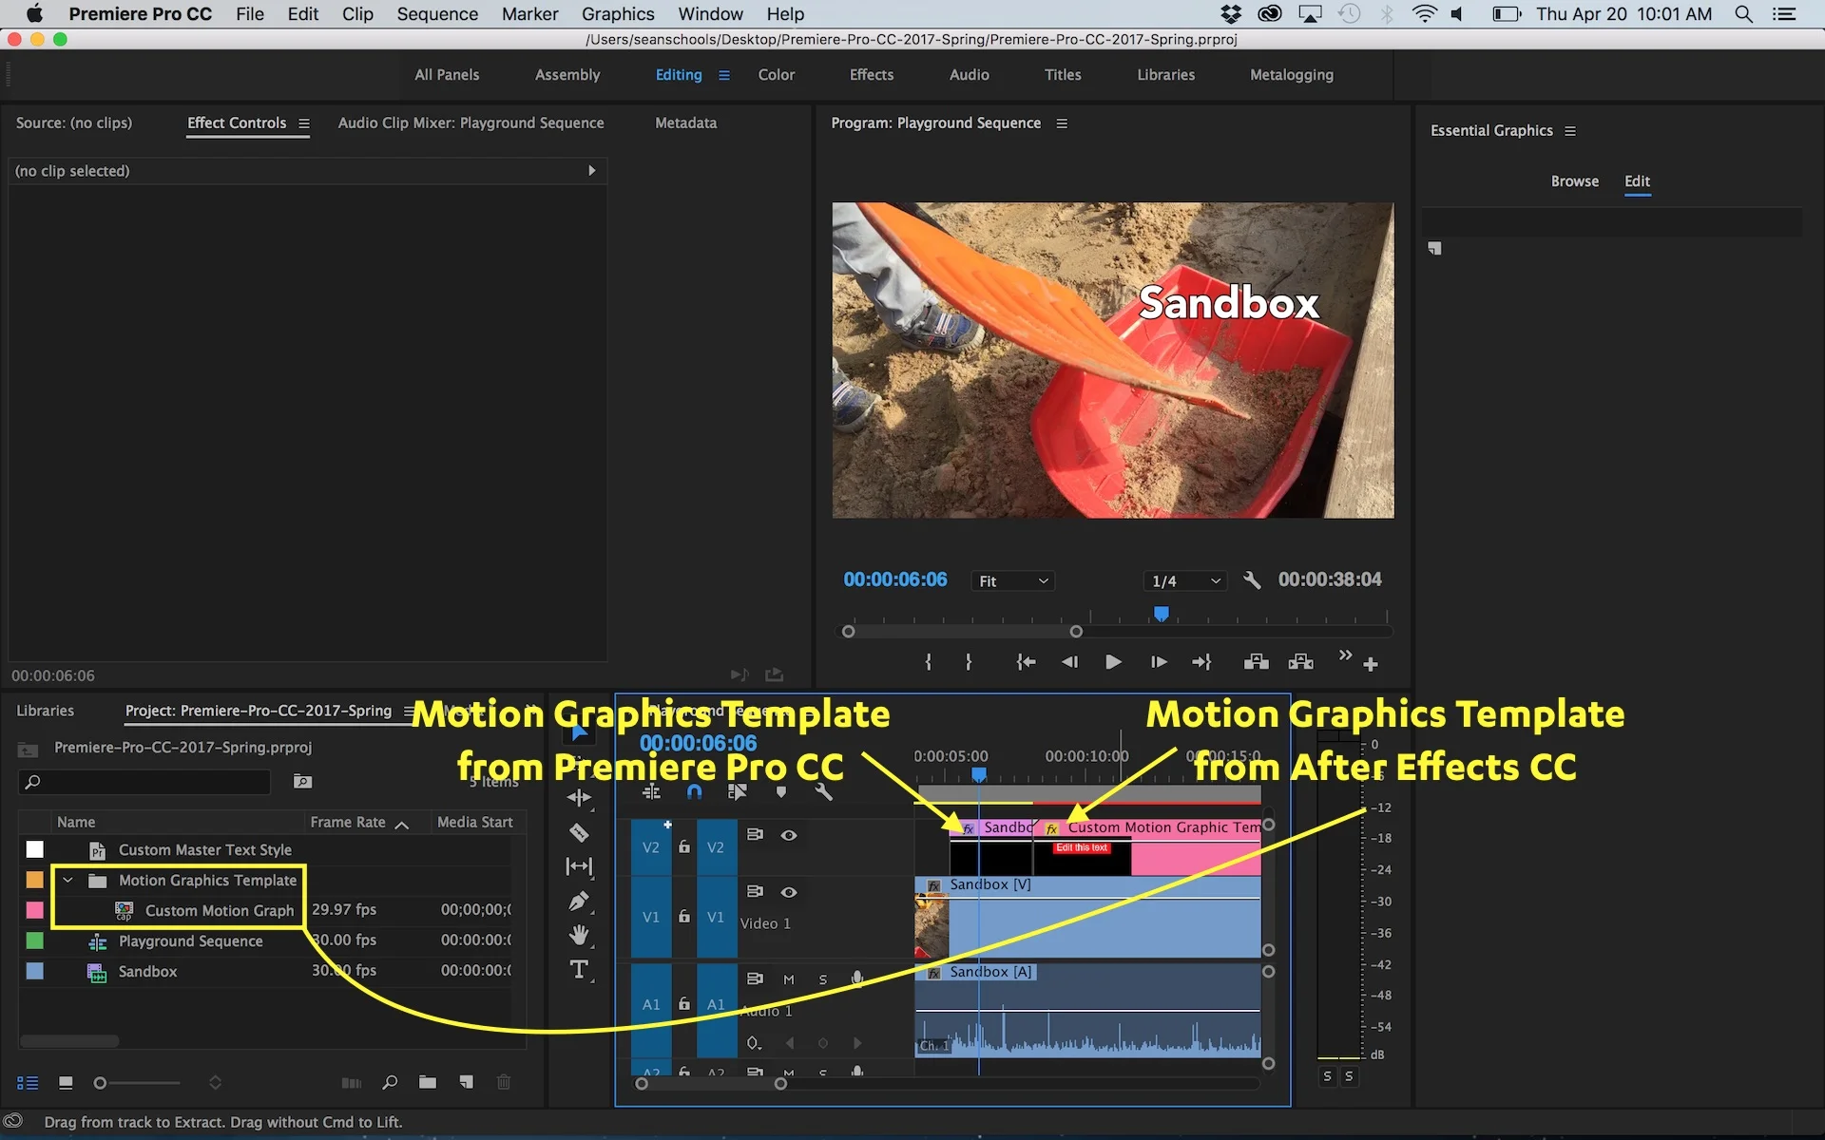Mute the Audio 1 track

click(788, 979)
